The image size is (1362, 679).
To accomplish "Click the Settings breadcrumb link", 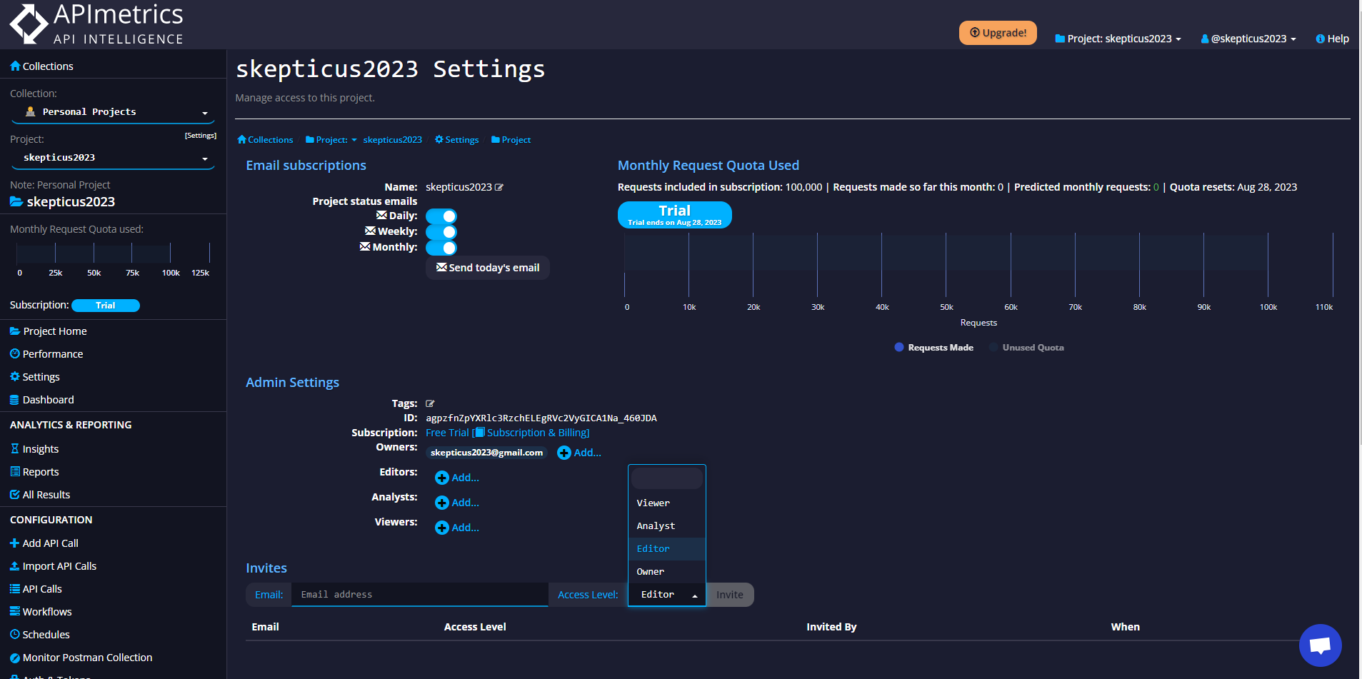I will pyautogui.click(x=457, y=140).
